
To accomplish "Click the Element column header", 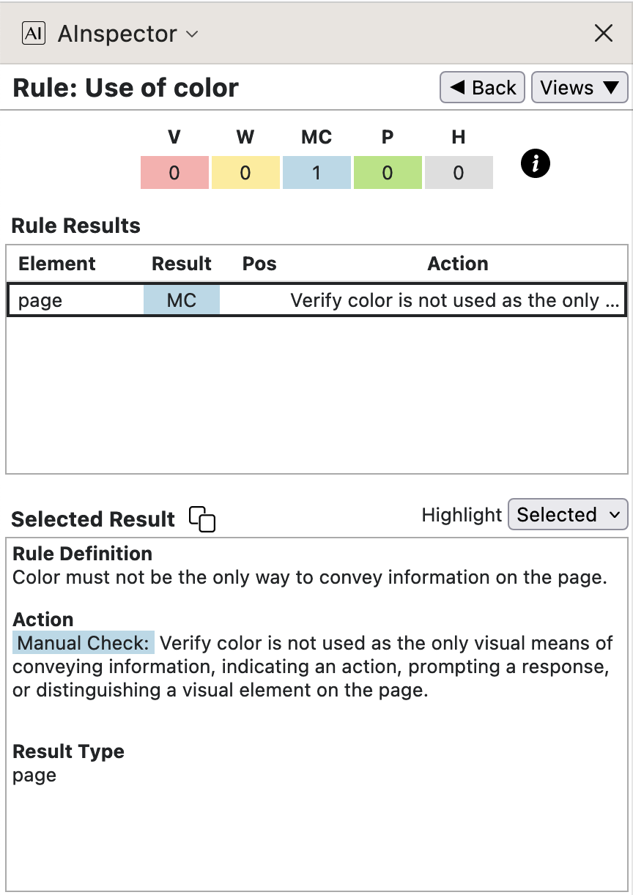I will coord(57,264).
